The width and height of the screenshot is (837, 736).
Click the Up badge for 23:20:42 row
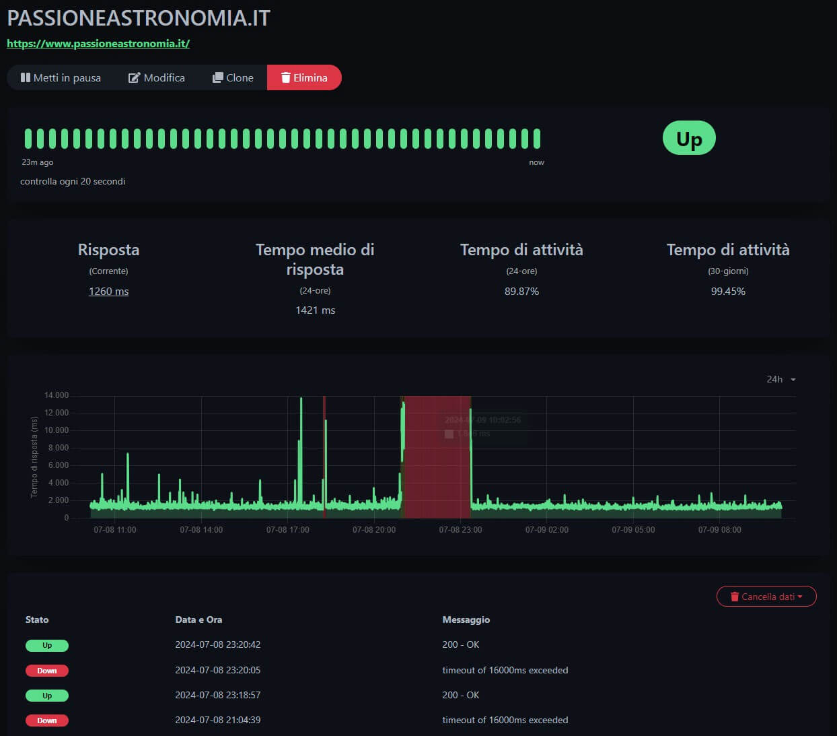pyautogui.click(x=47, y=645)
